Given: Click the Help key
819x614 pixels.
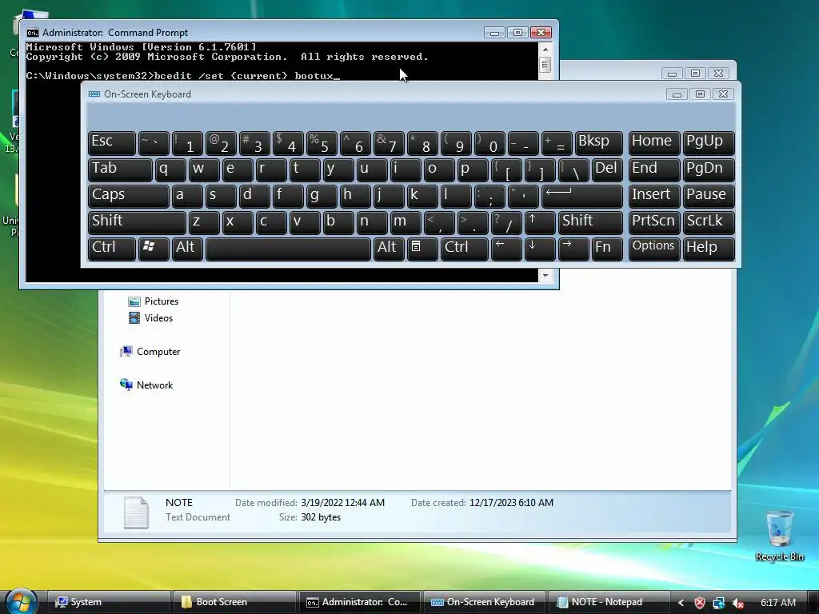Looking at the screenshot, I should [x=709, y=249].
